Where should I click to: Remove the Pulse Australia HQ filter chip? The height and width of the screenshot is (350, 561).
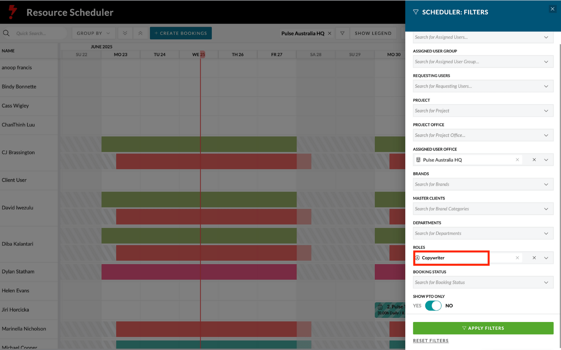(x=330, y=33)
